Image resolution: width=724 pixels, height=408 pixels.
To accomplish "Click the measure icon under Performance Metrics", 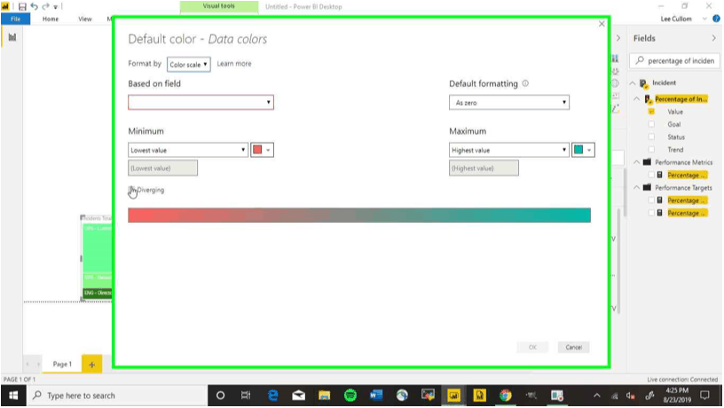I will coord(660,175).
